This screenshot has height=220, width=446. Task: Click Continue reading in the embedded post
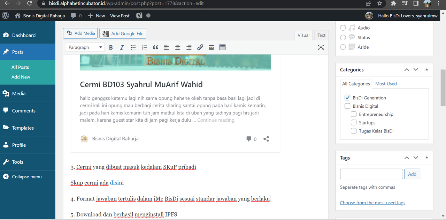point(216,120)
